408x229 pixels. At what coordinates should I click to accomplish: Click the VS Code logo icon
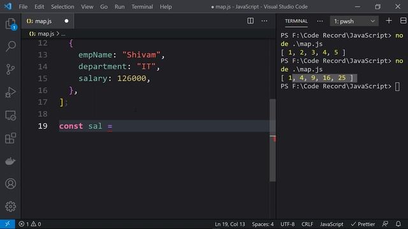click(x=8, y=6)
